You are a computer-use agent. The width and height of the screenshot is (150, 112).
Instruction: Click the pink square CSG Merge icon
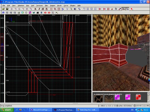pyautogui.click(x=59, y=9)
